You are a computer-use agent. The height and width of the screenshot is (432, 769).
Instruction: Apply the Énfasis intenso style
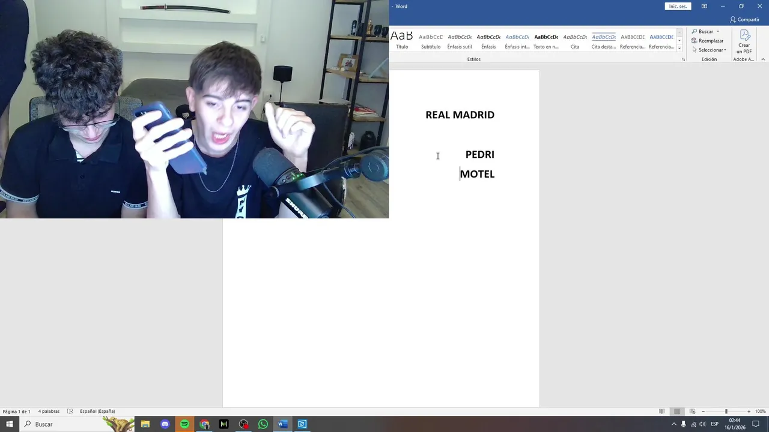pyautogui.click(x=517, y=40)
